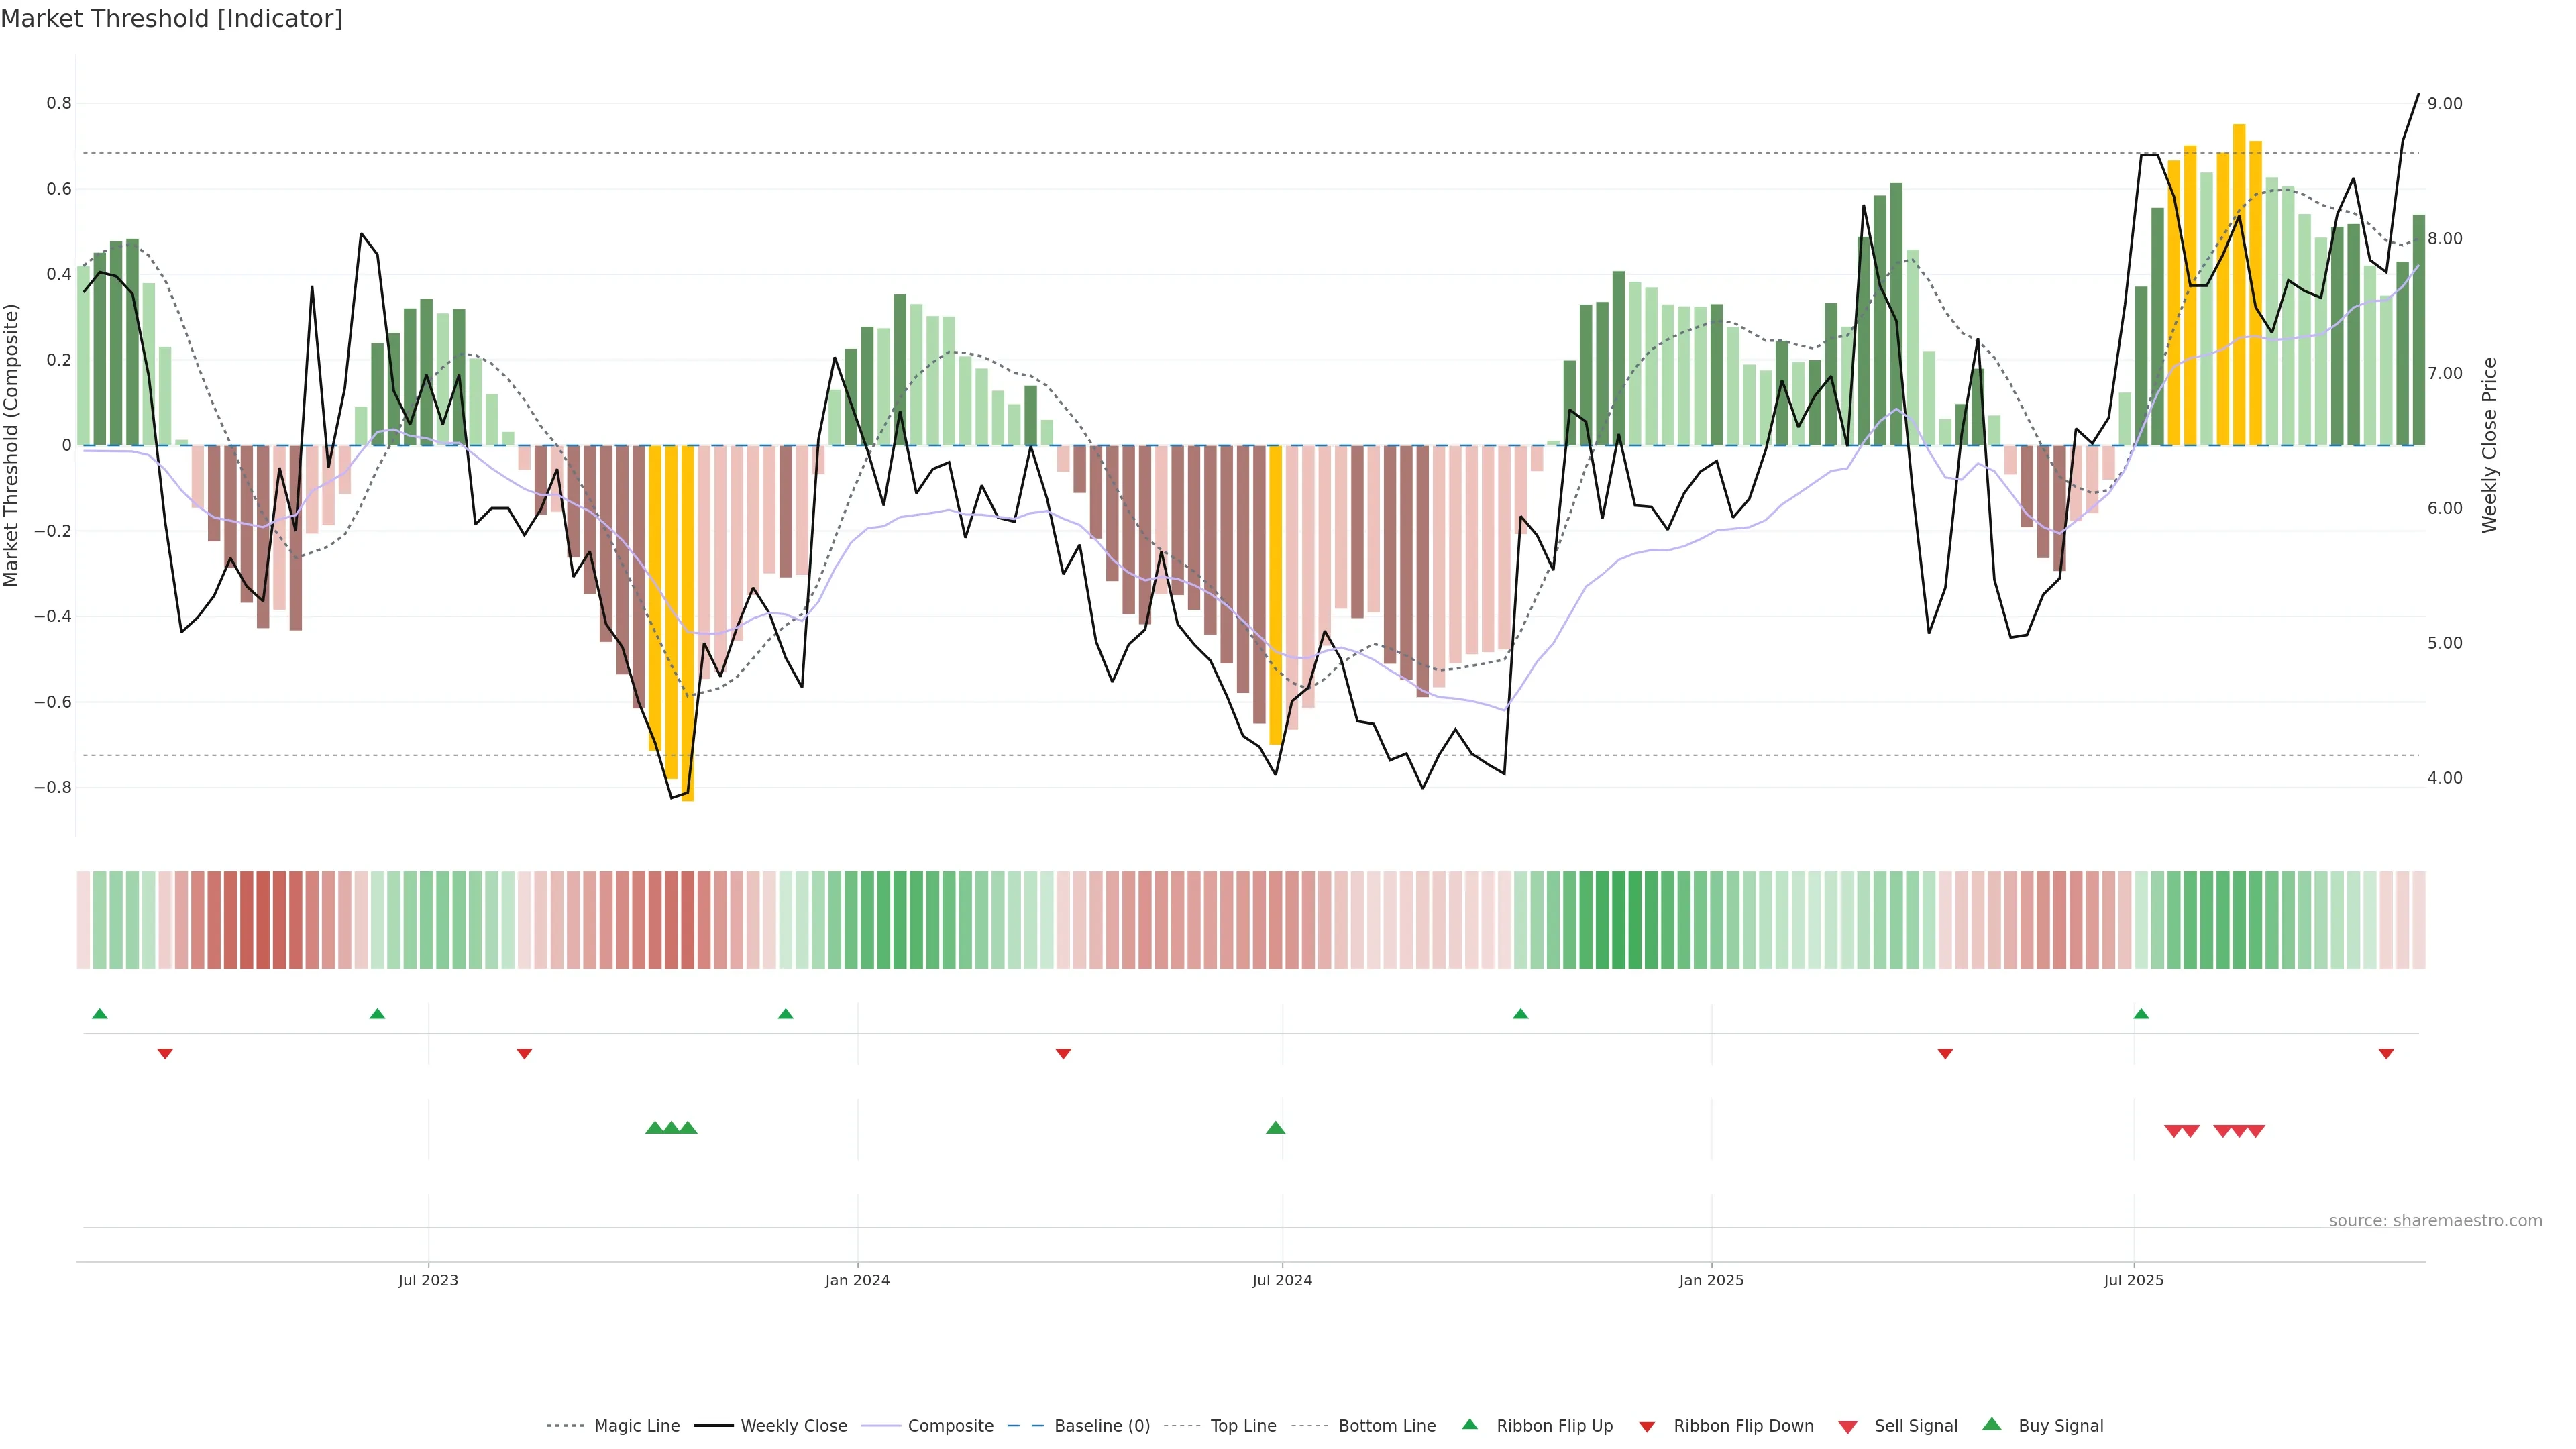The image size is (2576, 1449).
Task: Click the first ribbon flip up marker at far left
Action: point(100,1014)
